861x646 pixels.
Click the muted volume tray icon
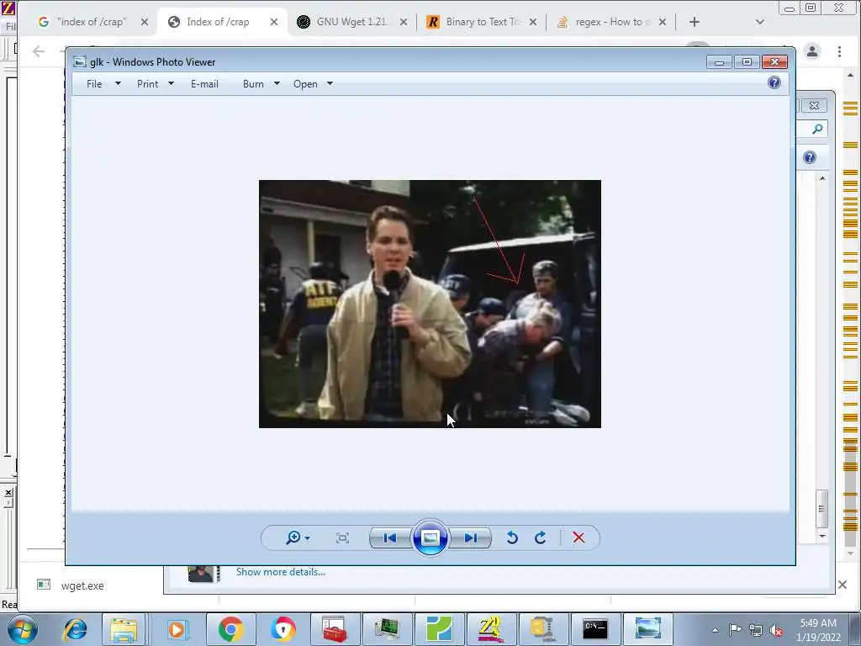776,630
